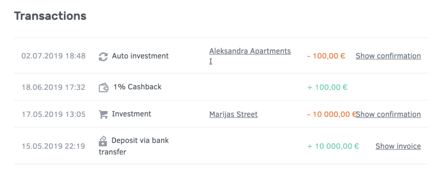Show confirmation for the Marijas Street investment

coord(388,114)
